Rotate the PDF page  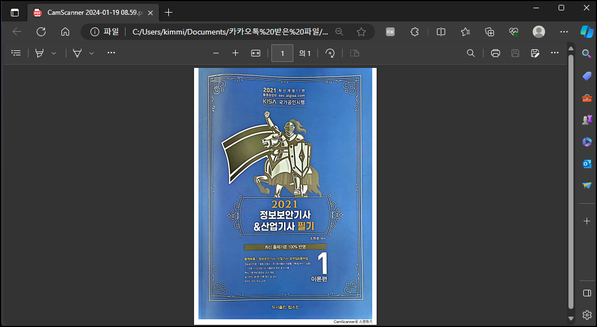tap(330, 53)
